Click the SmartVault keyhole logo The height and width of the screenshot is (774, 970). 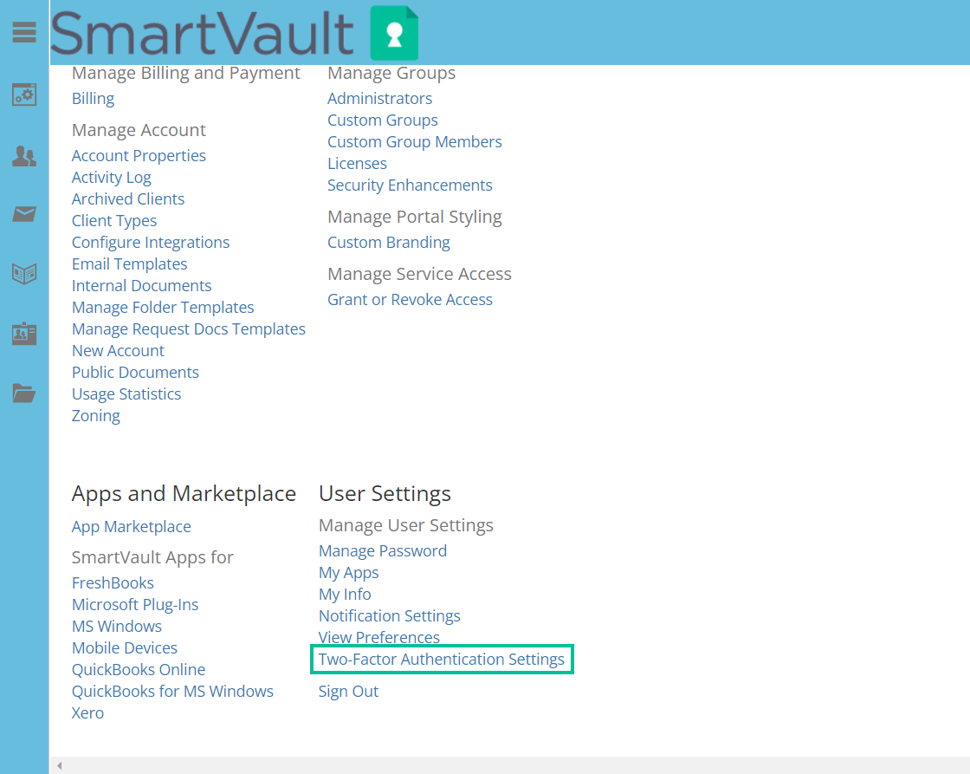(x=395, y=32)
